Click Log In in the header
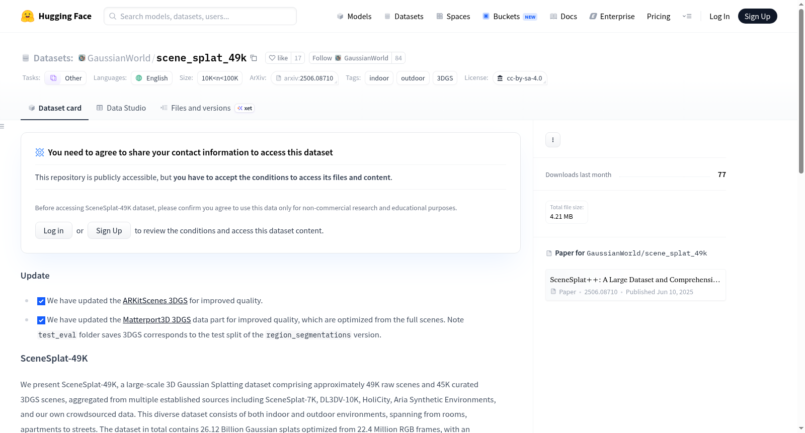The height and width of the screenshot is (433, 805). click(x=719, y=16)
